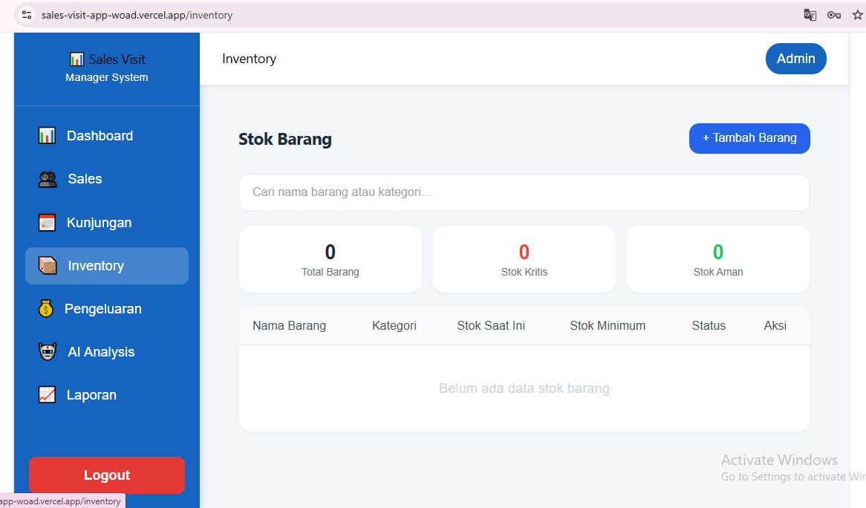Bookmark this page with the star icon

[858, 15]
